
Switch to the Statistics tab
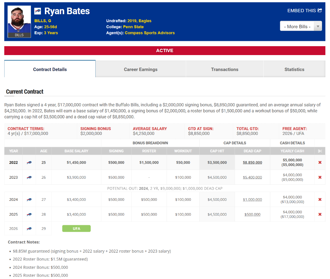(x=294, y=69)
